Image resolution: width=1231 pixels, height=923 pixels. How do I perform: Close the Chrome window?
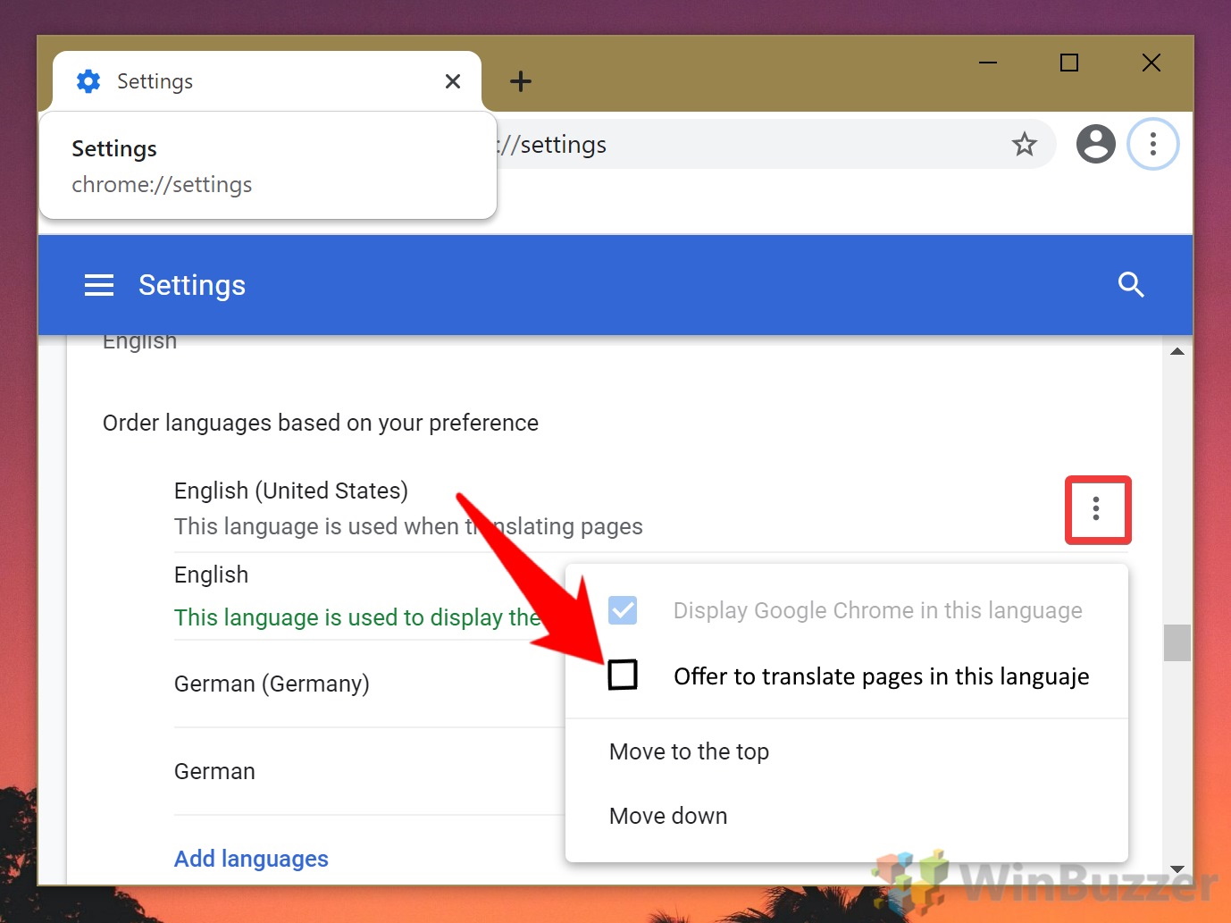pos(1151,63)
